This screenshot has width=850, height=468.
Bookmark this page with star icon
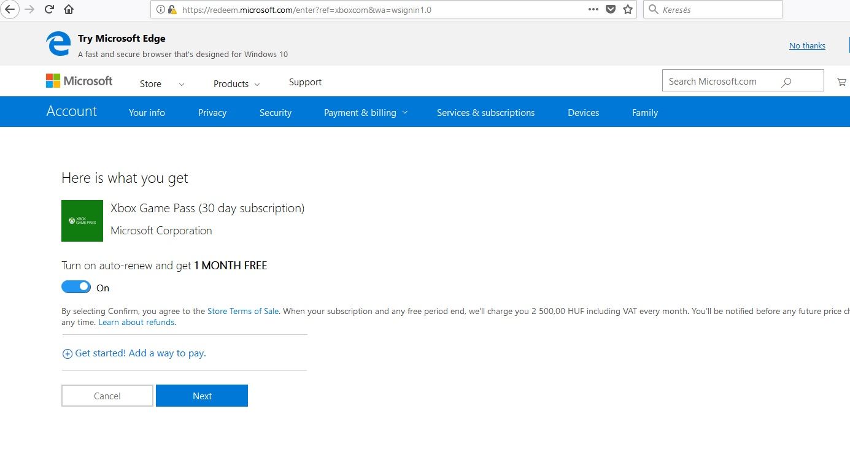tap(628, 9)
